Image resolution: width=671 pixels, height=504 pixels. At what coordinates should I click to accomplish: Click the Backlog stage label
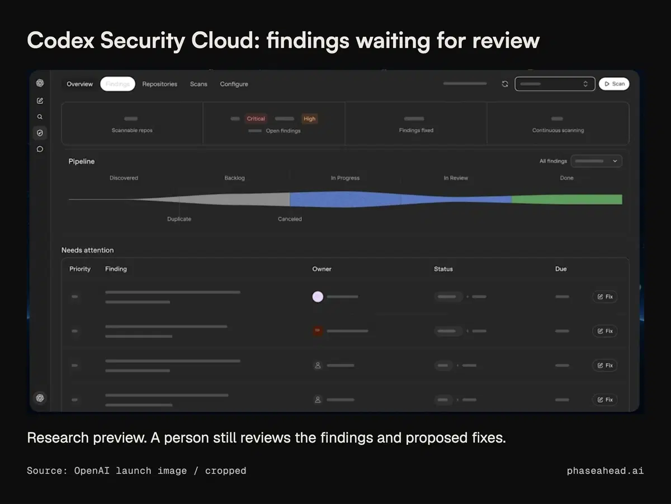click(x=234, y=178)
